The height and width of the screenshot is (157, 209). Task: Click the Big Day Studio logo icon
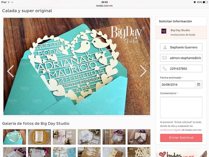tap(164, 31)
